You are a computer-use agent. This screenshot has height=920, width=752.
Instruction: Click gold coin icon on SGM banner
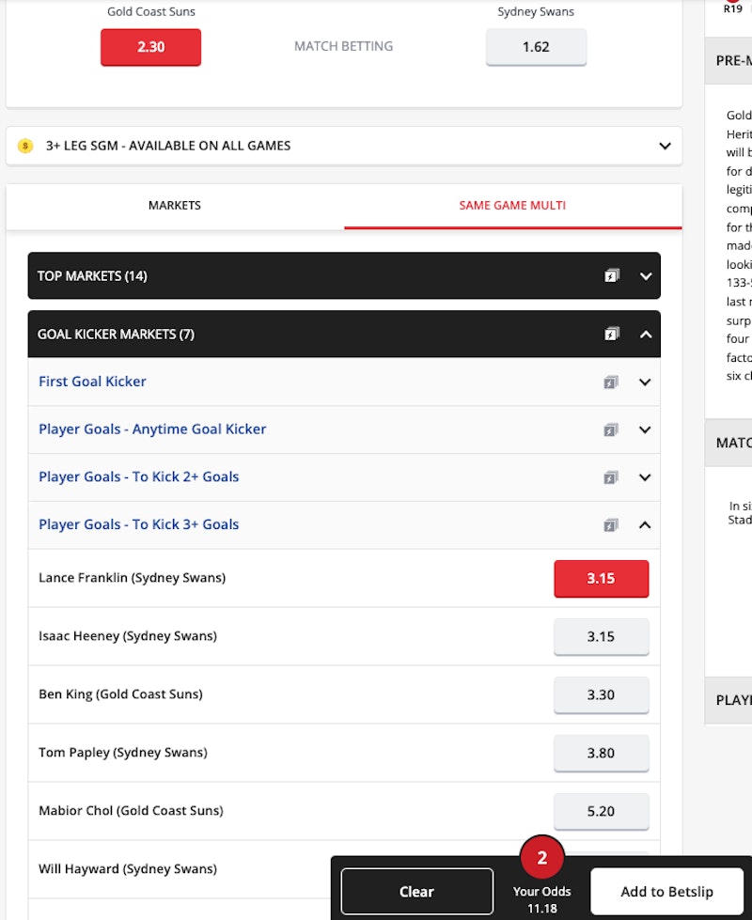click(x=25, y=147)
